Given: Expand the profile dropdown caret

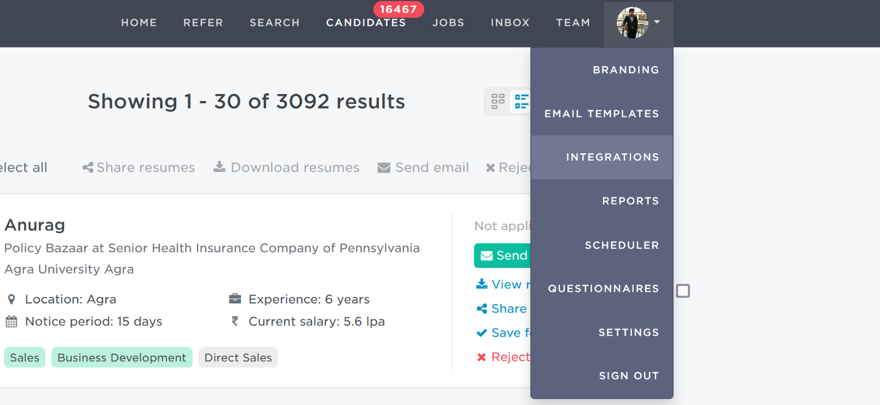Looking at the screenshot, I should pos(657,22).
